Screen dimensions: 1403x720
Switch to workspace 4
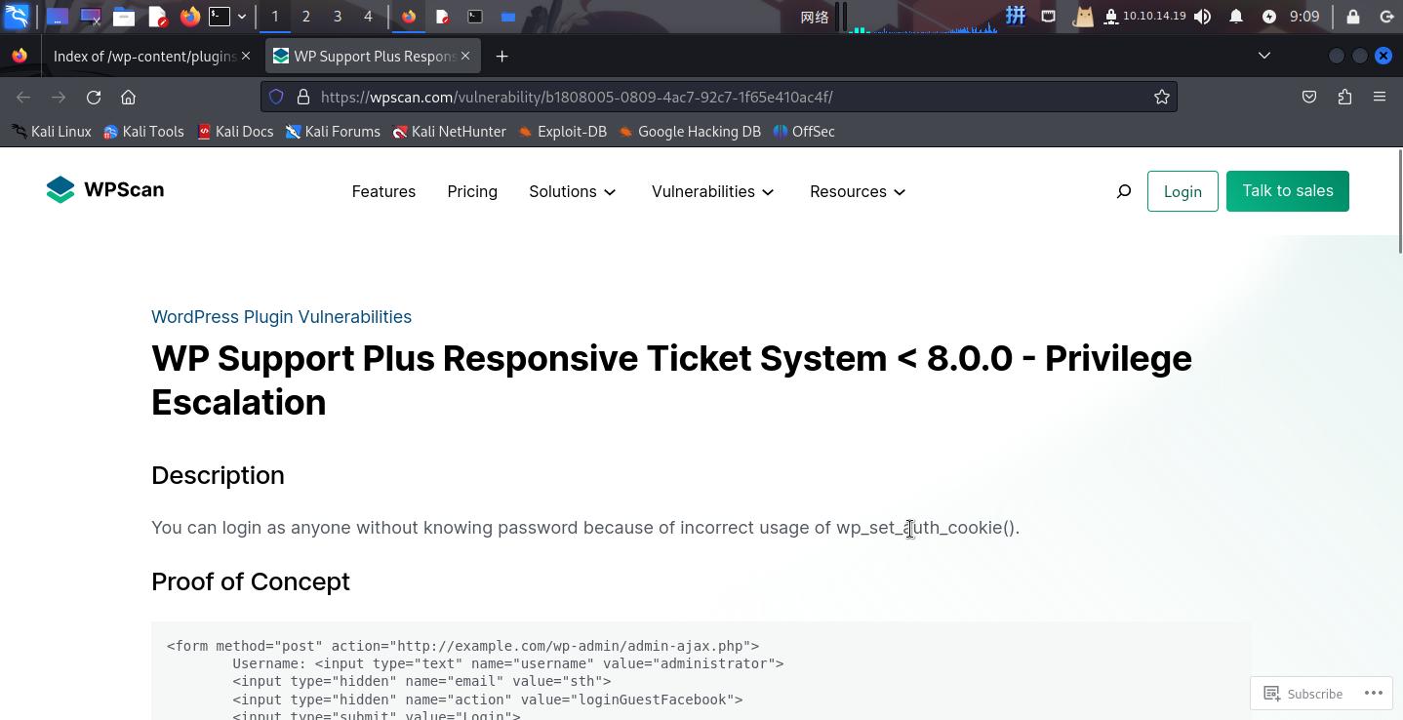(x=368, y=17)
